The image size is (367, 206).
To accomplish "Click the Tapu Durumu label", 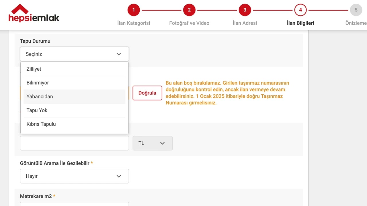I will coord(35,41).
